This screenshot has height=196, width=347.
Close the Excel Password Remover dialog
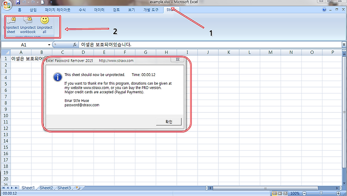177,60
